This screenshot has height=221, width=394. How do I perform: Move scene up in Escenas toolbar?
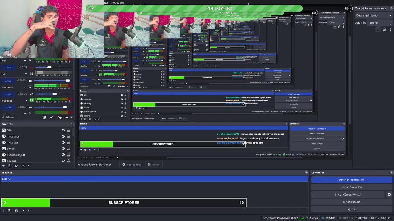pyautogui.click(x=23, y=211)
